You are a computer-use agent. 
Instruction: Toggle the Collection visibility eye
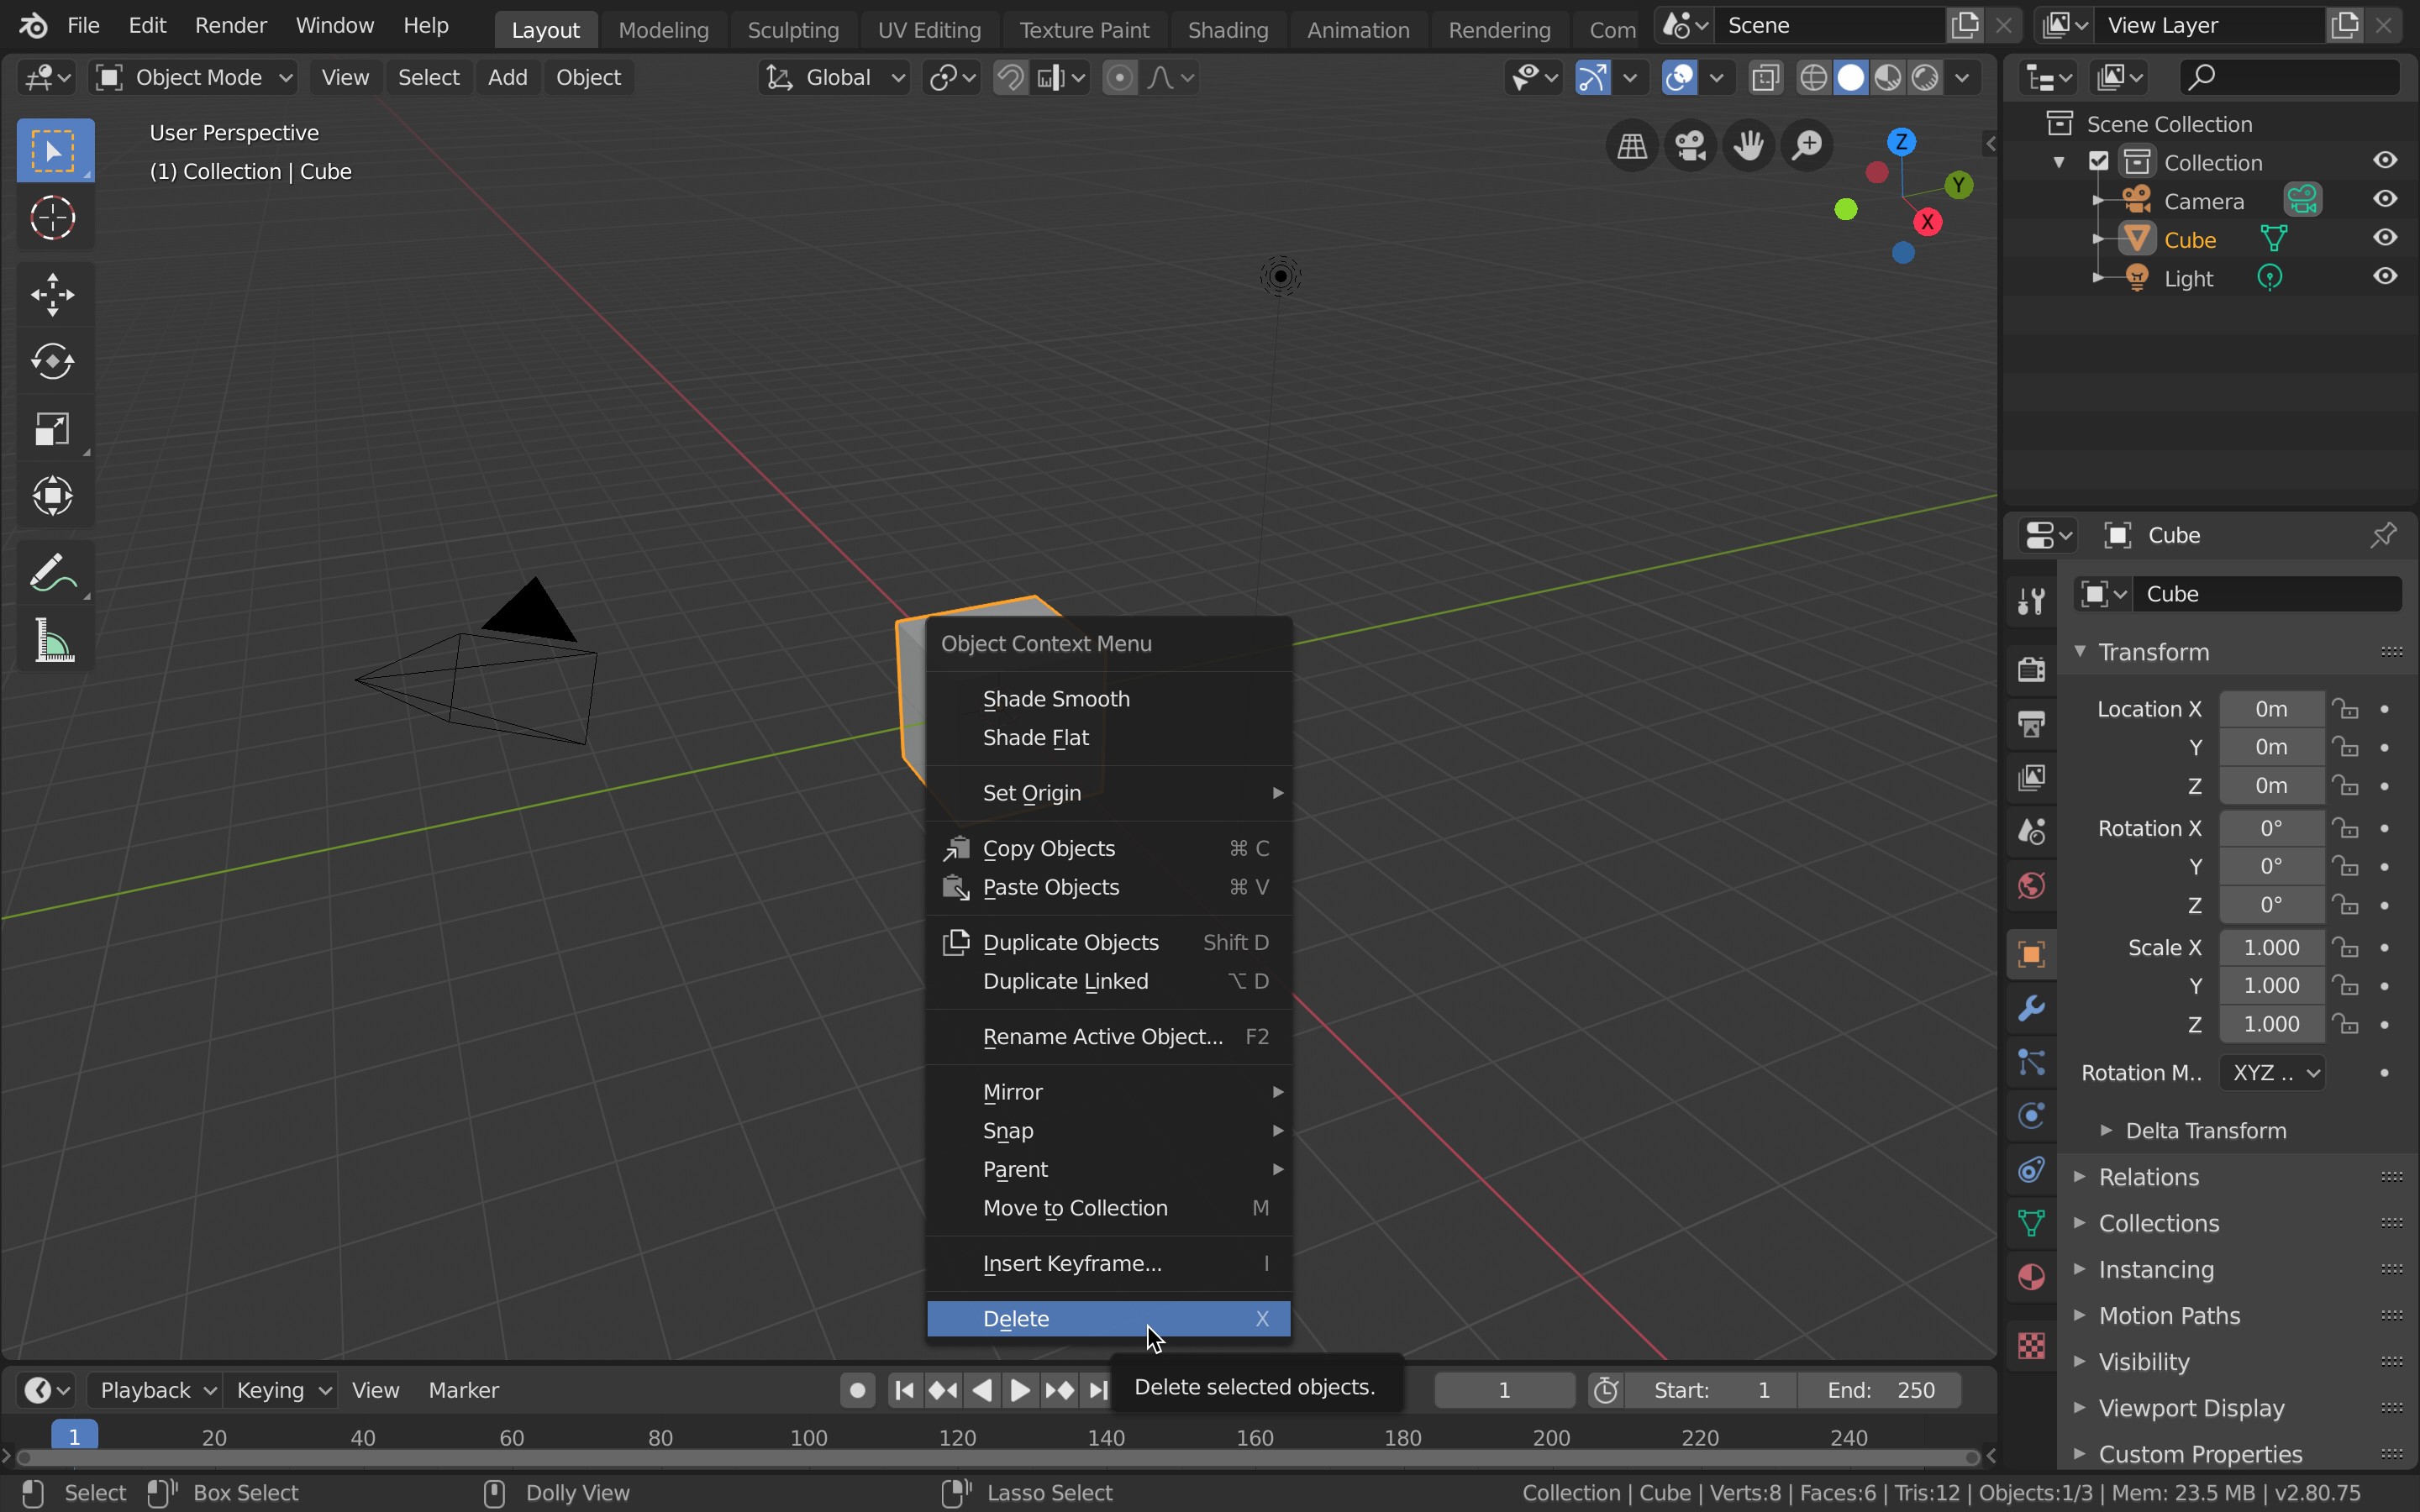pyautogui.click(x=2385, y=161)
